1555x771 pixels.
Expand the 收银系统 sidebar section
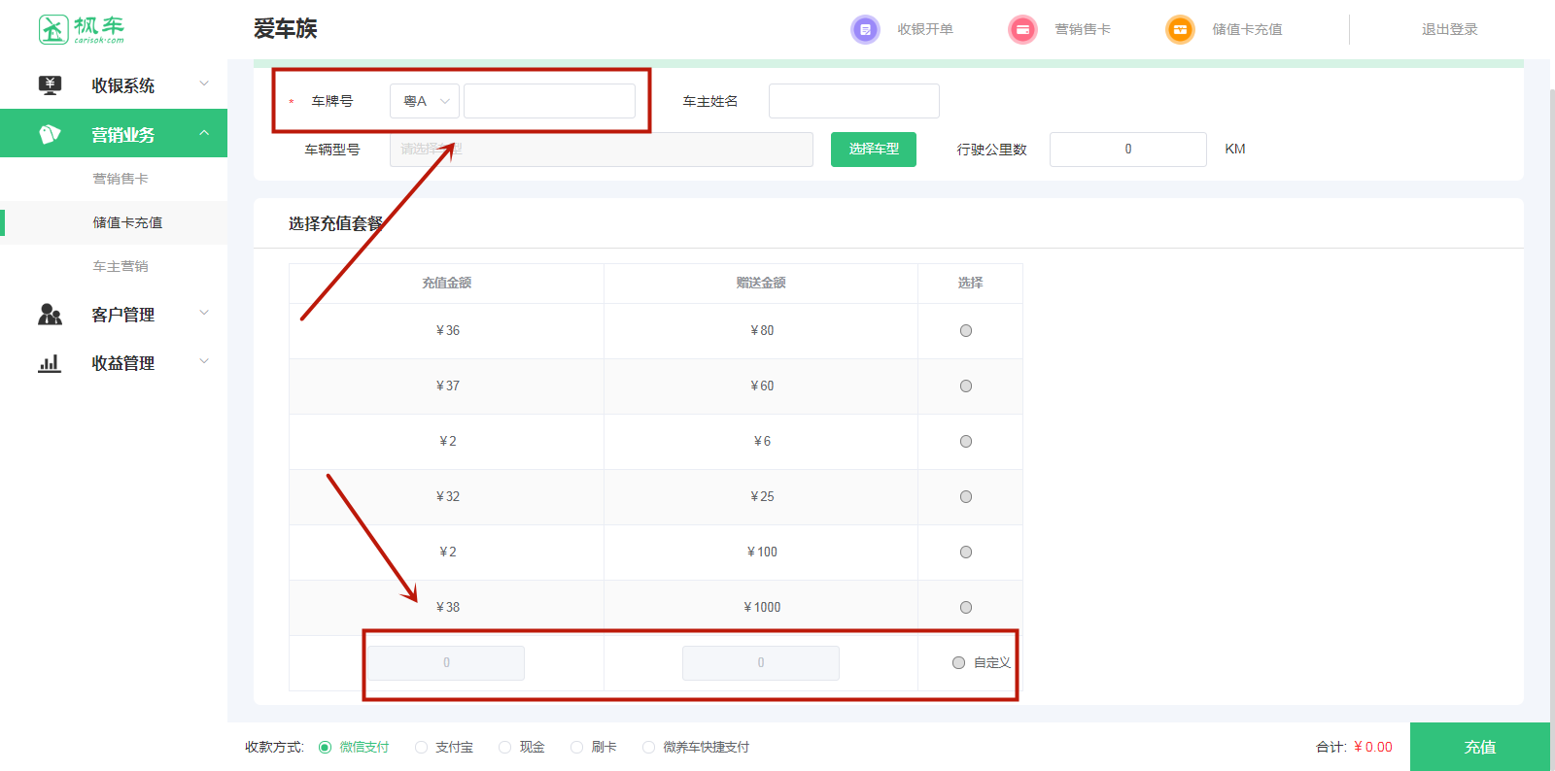(204, 84)
